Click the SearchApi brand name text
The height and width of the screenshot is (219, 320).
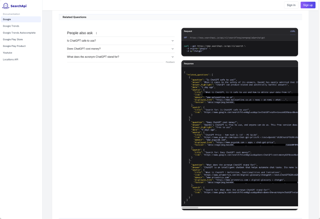(18, 6)
